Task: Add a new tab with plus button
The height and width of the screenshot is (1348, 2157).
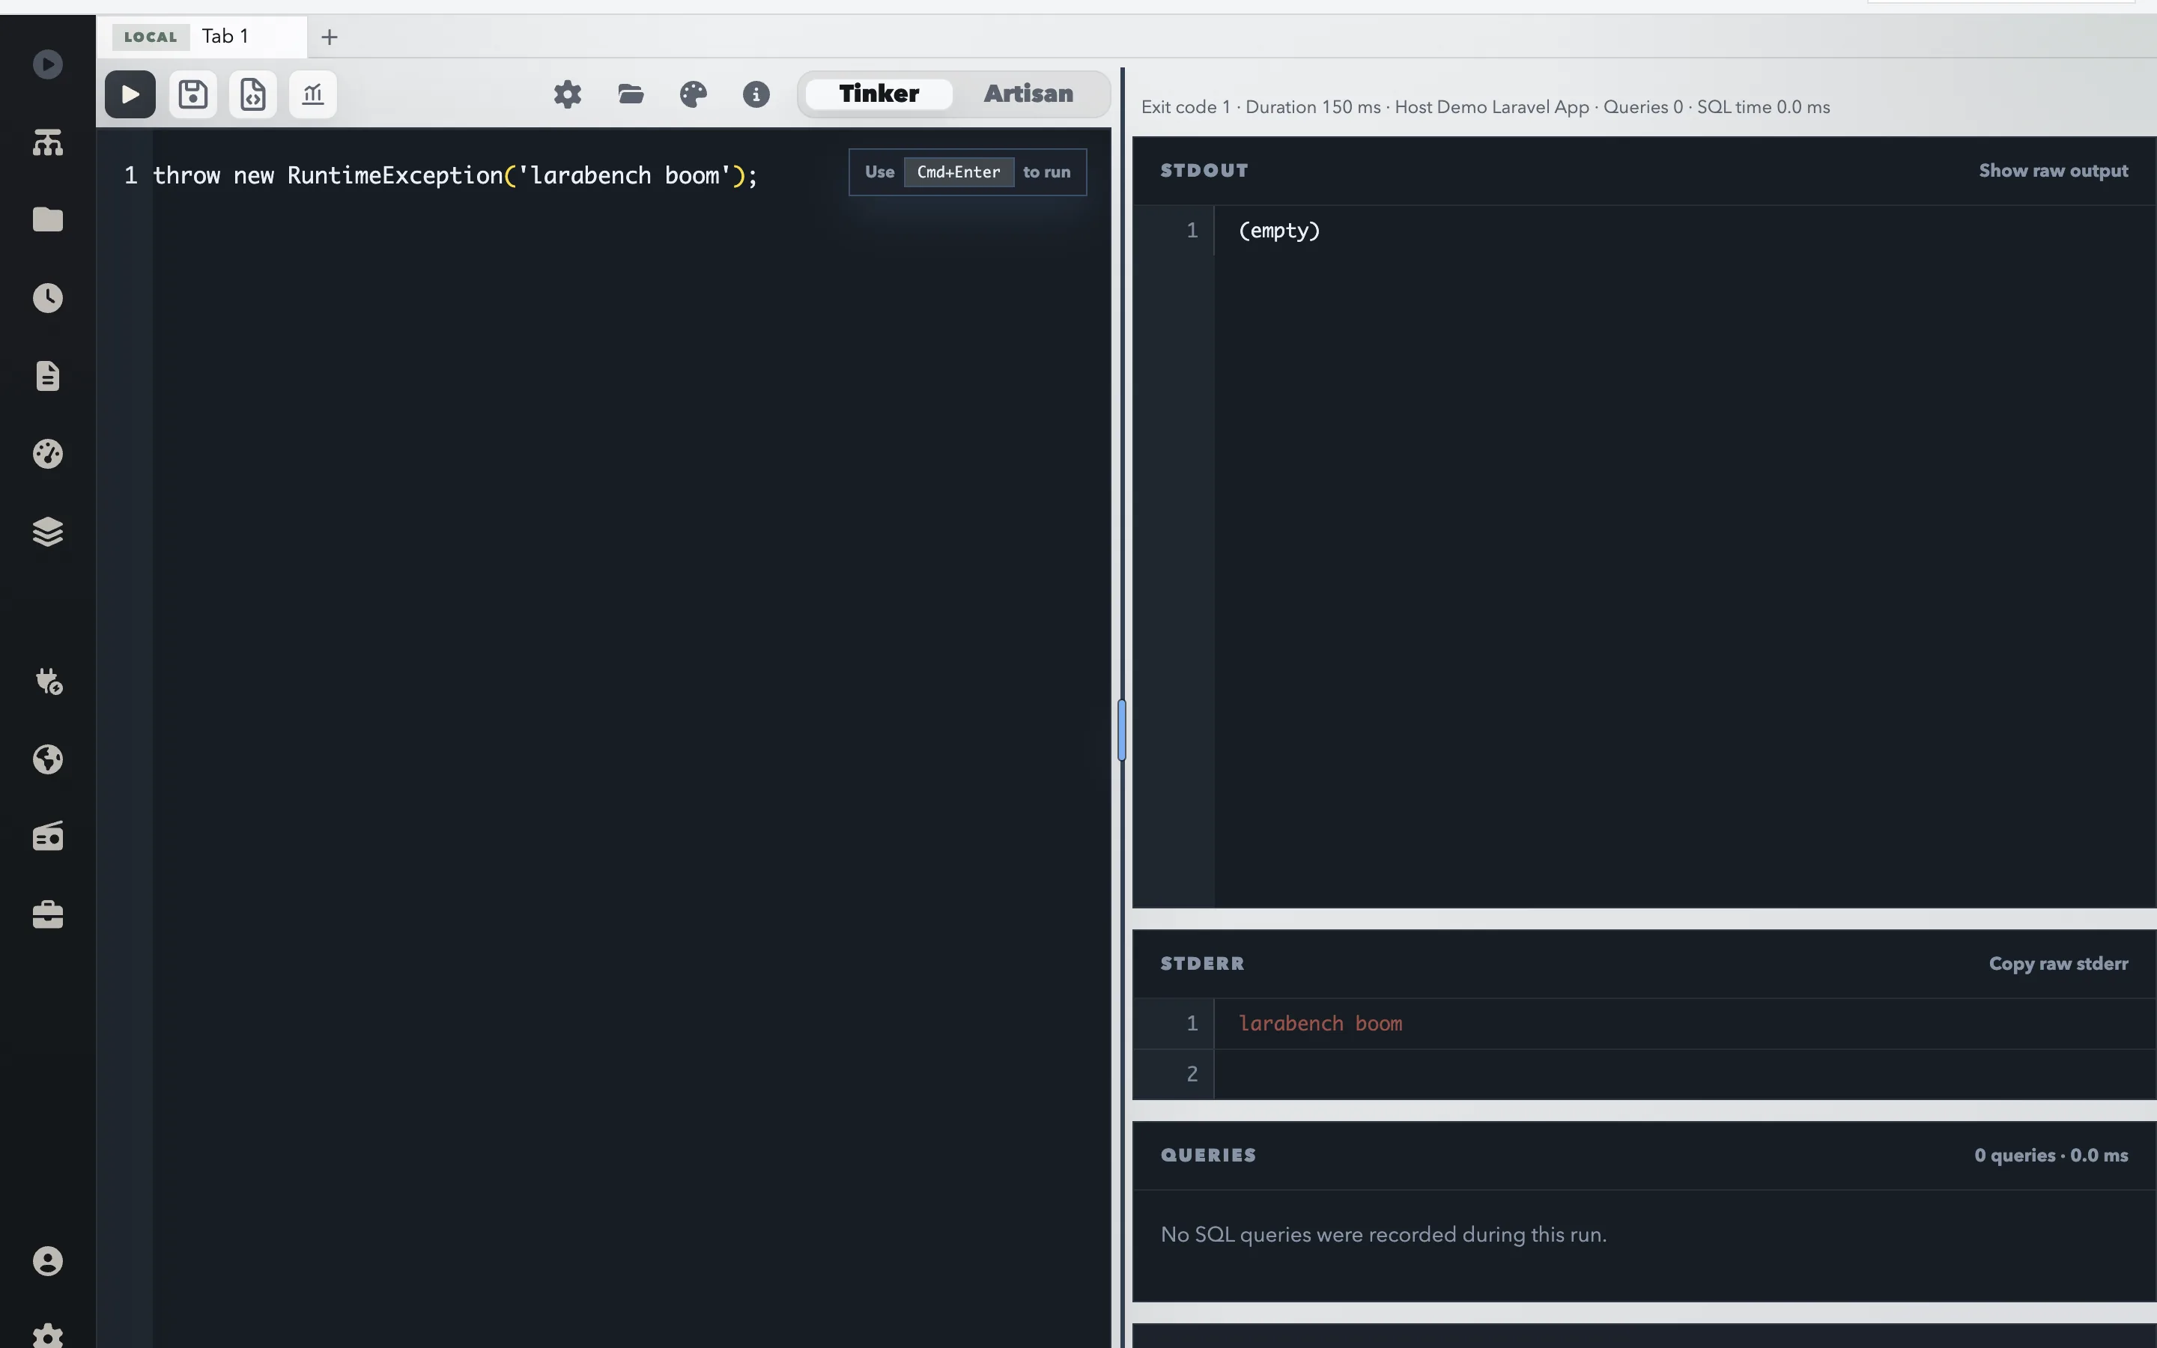Action: click(x=330, y=37)
